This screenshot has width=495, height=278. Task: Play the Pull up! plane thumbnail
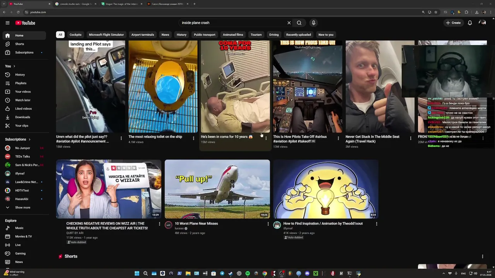tap(217, 189)
